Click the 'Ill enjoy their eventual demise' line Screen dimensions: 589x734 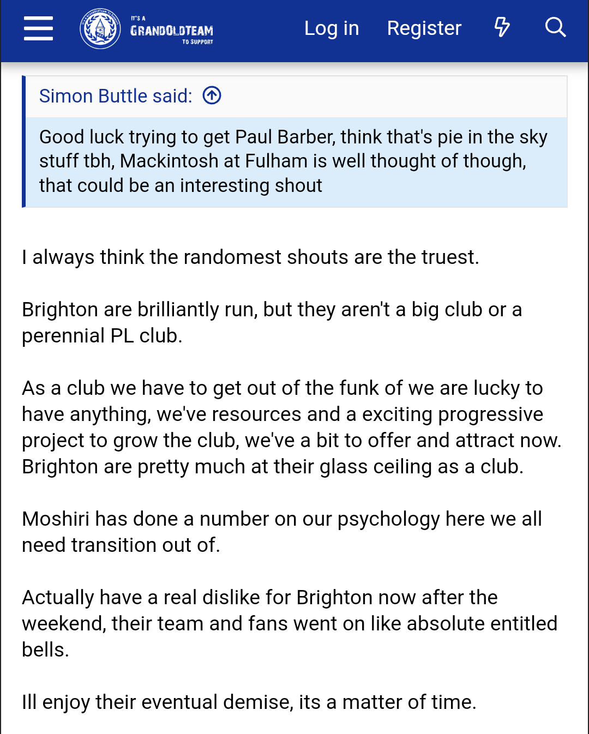249,702
